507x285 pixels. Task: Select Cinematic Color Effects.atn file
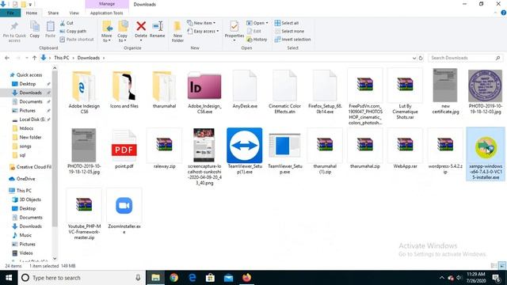[x=284, y=92]
